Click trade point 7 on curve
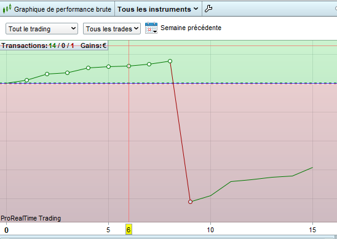This screenshot has width=337, height=239. 149,65
